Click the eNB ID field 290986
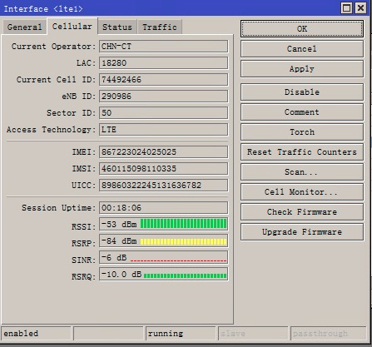The image size is (372, 347). tap(164, 97)
